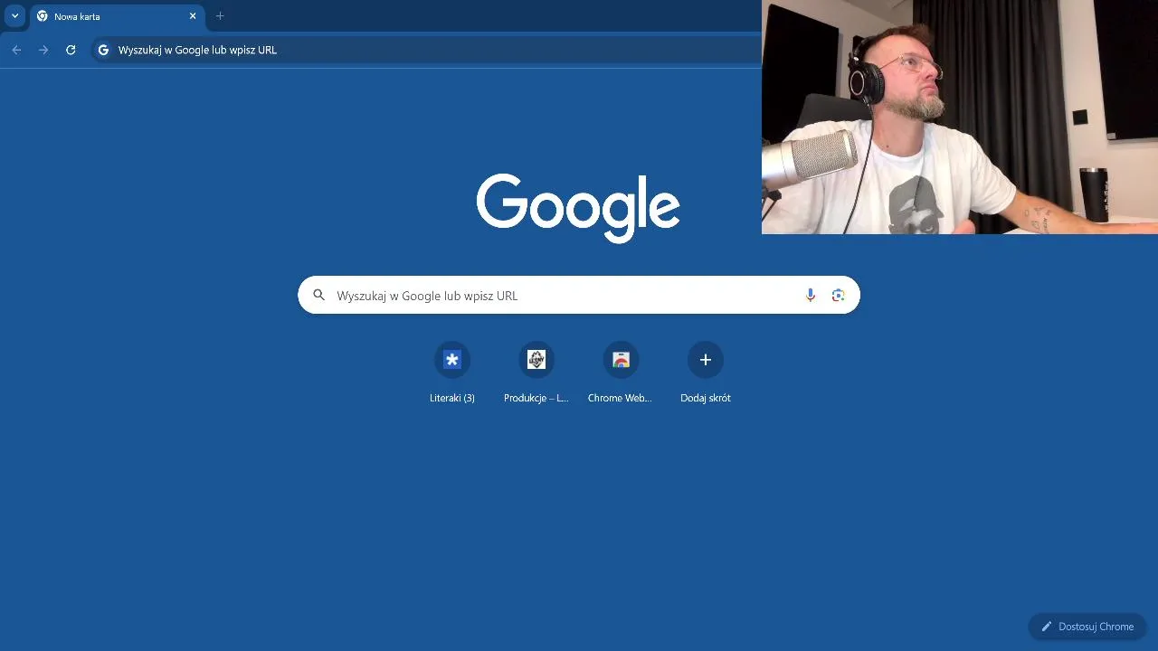Go back using the back arrow

click(16, 50)
